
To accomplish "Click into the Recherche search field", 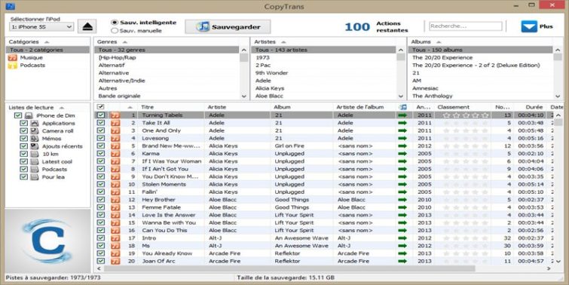I will point(466,26).
